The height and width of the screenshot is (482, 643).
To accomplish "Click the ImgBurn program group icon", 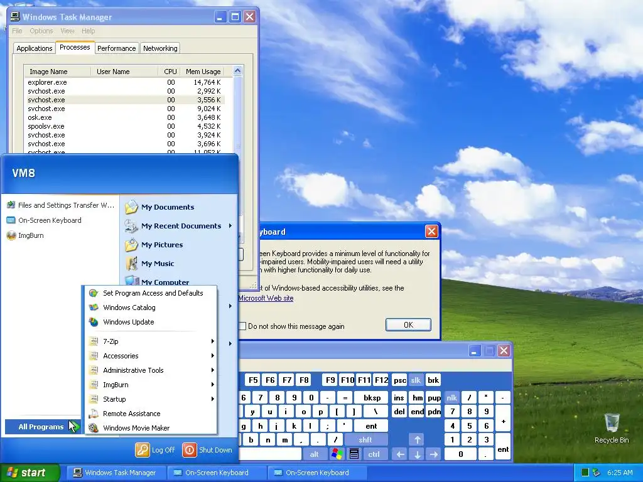I will [94, 385].
